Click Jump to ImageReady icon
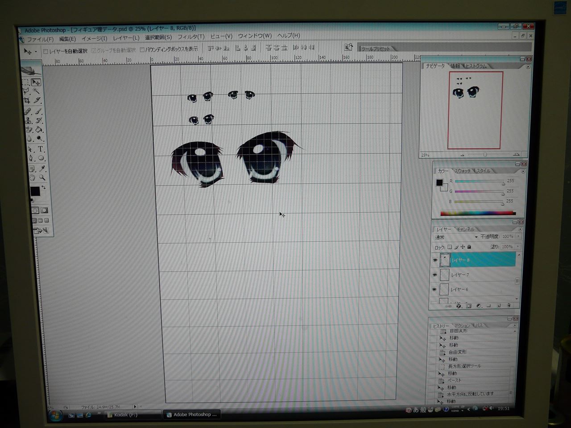Screen dimensions: 571x428 pos(41,230)
